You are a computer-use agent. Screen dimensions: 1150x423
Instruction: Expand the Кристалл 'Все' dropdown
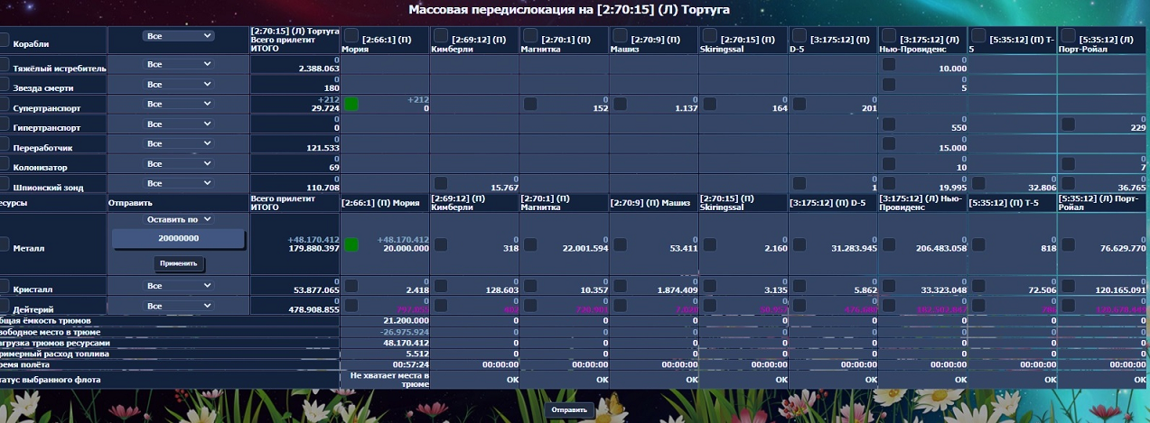coord(178,286)
